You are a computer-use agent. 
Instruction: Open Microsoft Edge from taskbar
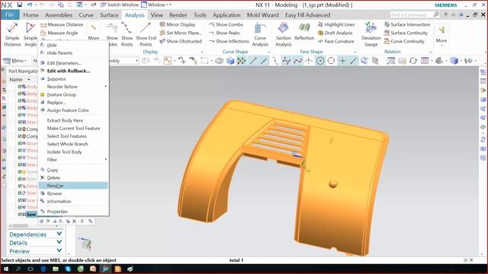[43, 269]
